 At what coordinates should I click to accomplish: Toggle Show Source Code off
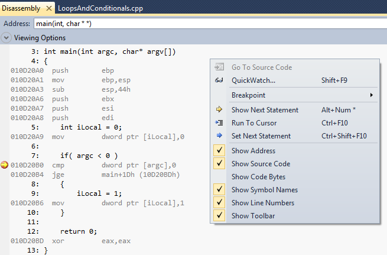coord(220,164)
